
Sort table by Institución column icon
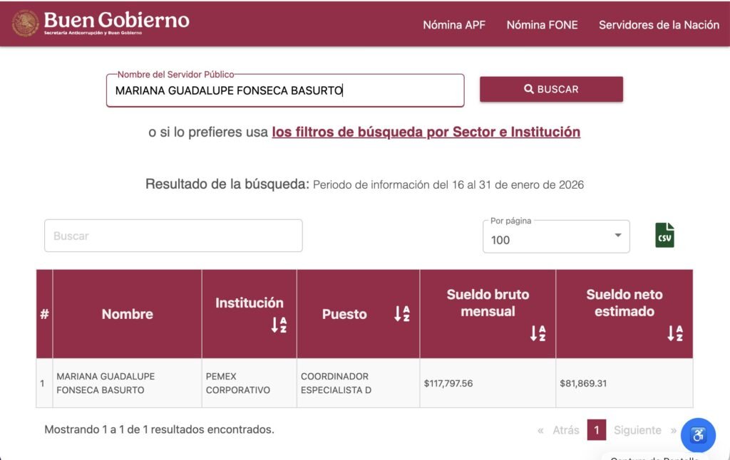(x=279, y=325)
